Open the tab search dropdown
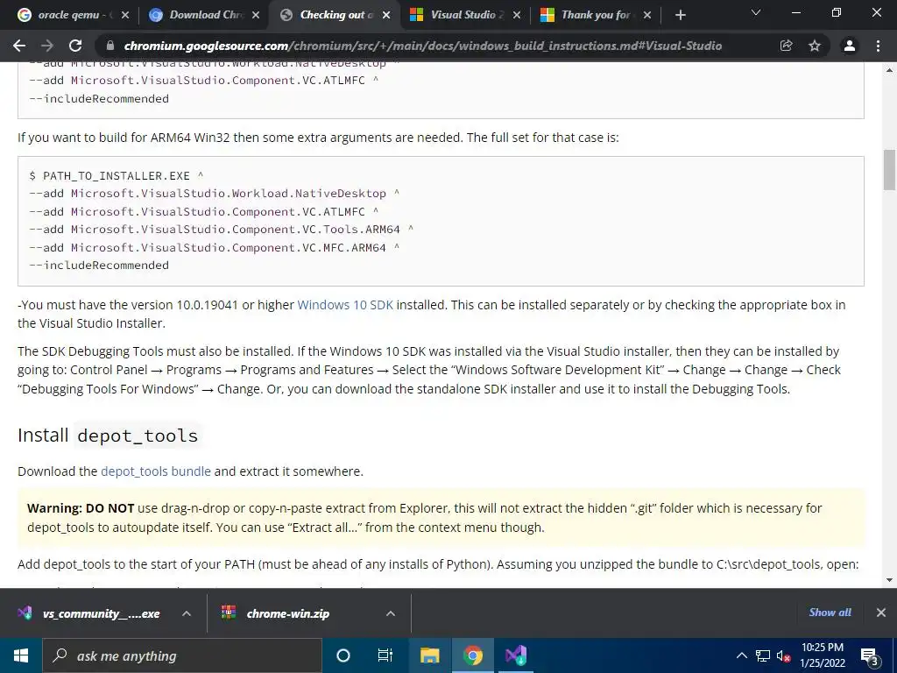 click(756, 12)
